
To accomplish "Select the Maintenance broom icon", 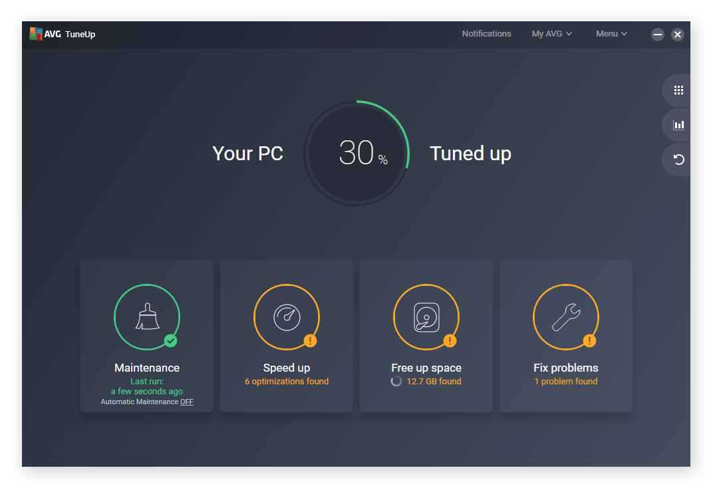I will pyautogui.click(x=146, y=316).
